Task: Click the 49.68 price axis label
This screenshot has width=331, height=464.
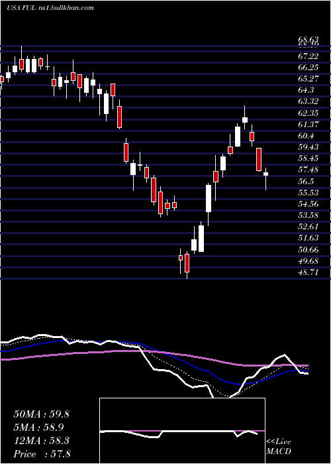Action: point(308,261)
